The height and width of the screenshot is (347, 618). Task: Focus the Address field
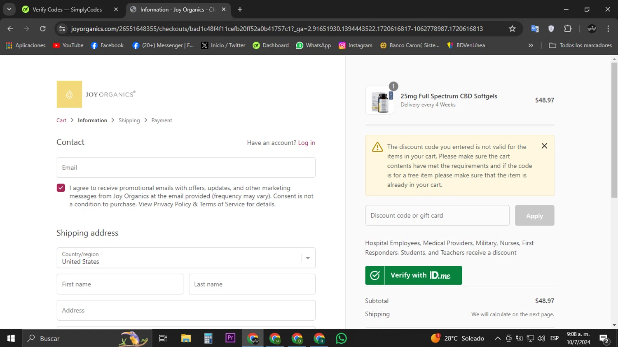[x=186, y=310]
